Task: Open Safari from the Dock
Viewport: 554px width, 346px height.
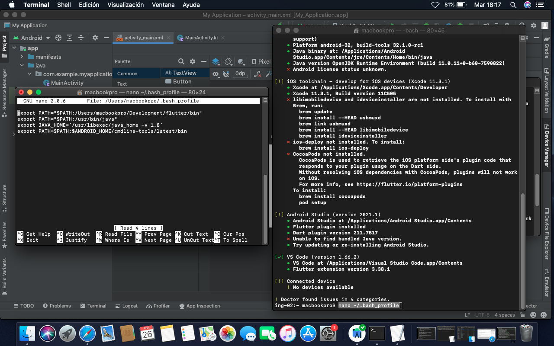Action: pos(87,333)
